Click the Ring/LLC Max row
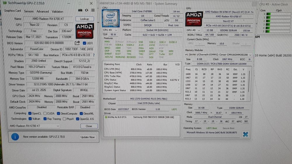292x164 pixels. [142, 83]
